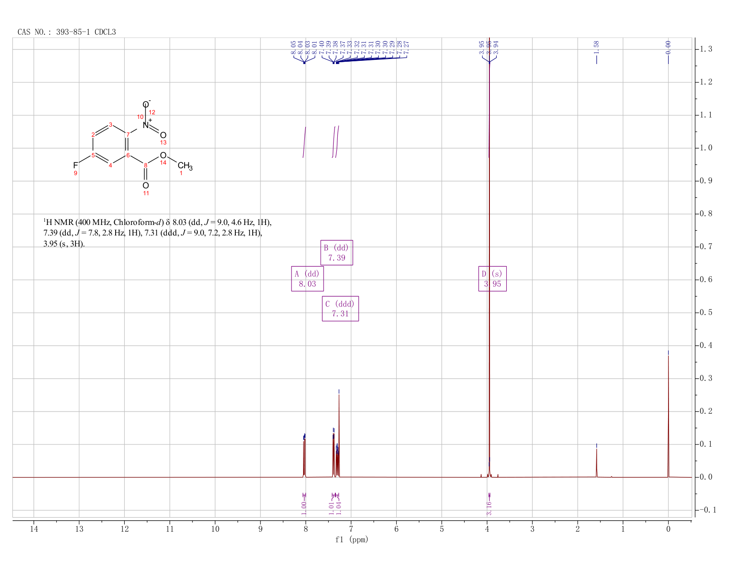Click the integral curve above 8.03 ppm
The image size is (754, 583).
(304, 142)
